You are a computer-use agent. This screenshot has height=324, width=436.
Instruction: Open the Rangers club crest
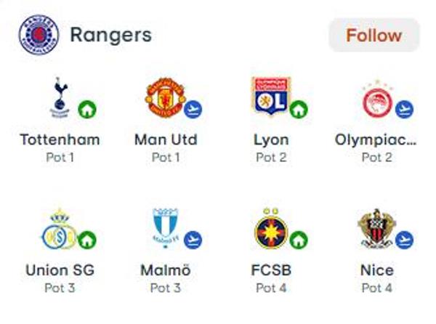(39, 35)
